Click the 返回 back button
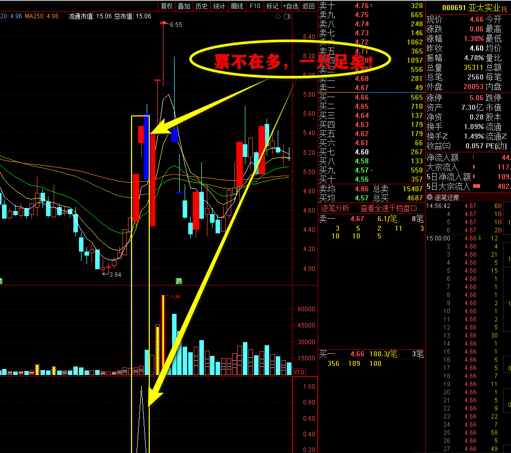Image resolution: width=511 pixels, height=453 pixels. point(308,6)
